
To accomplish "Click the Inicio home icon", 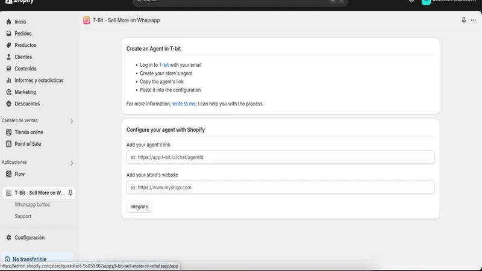I will pos(8,22).
